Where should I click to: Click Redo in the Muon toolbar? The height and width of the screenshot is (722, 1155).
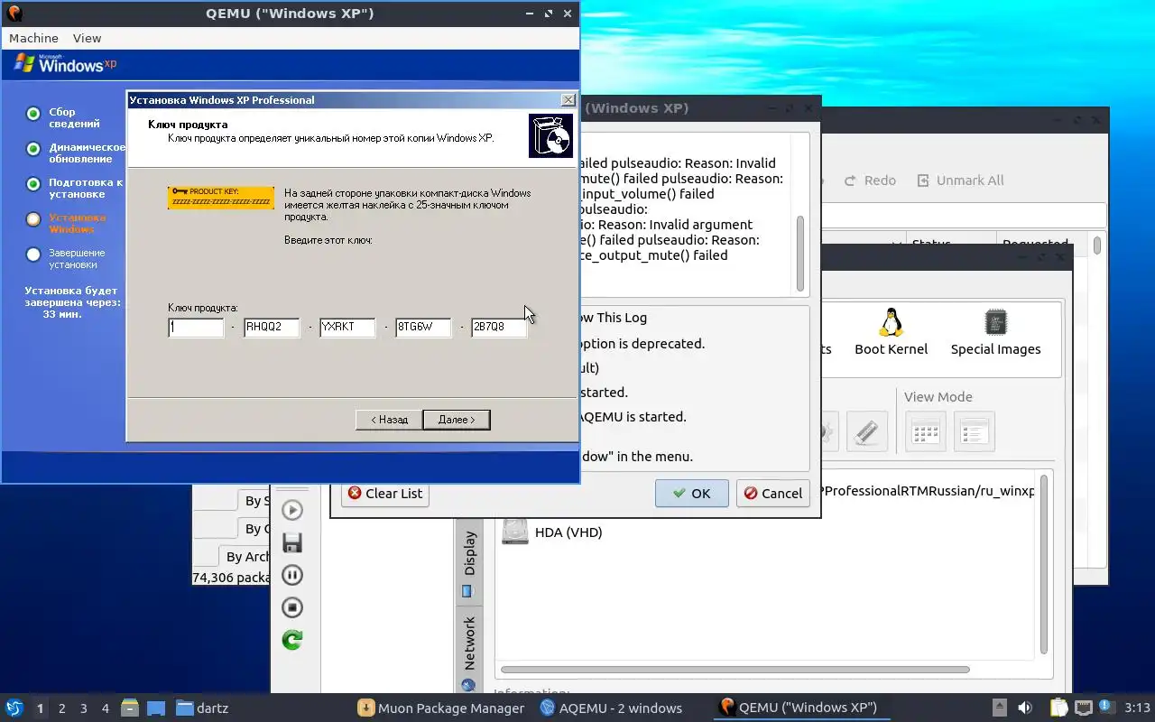870,180
